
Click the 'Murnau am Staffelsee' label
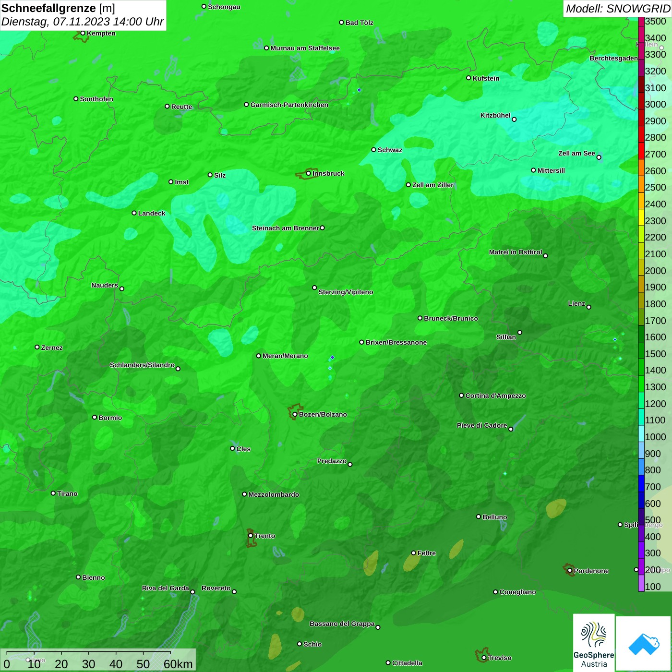pos(305,48)
